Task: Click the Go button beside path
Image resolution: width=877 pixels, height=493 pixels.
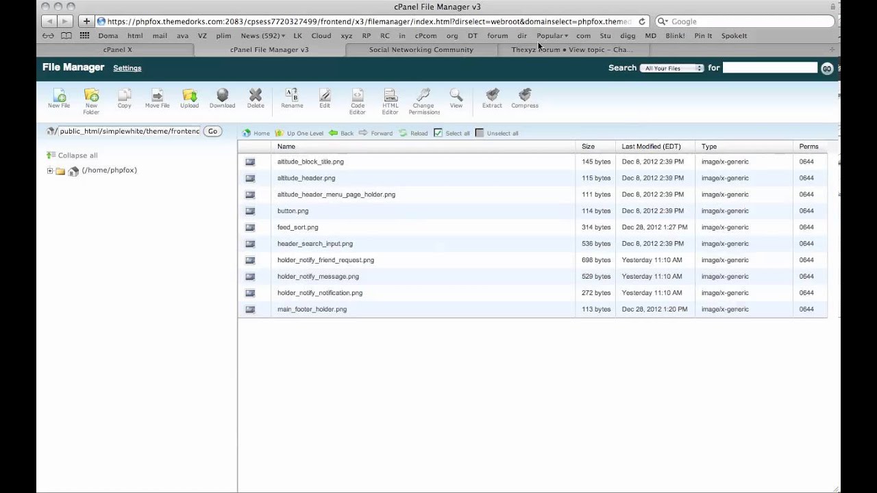Action: [x=212, y=131]
